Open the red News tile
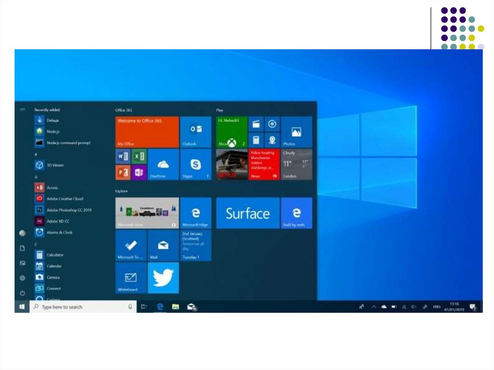The height and width of the screenshot is (370, 494). (264, 164)
